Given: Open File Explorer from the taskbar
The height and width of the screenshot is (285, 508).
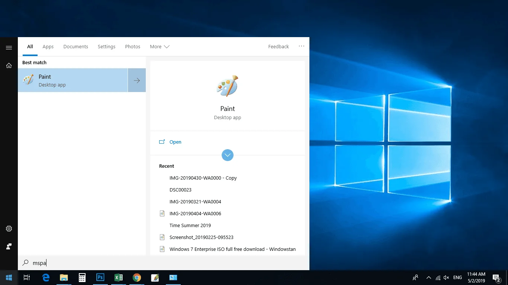Looking at the screenshot, I should coord(64,277).
